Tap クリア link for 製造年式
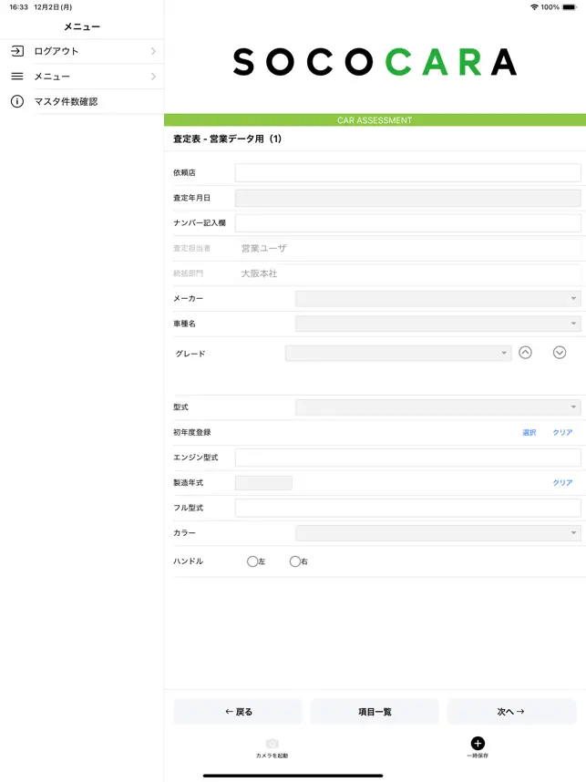 click(x=562, y=483)
